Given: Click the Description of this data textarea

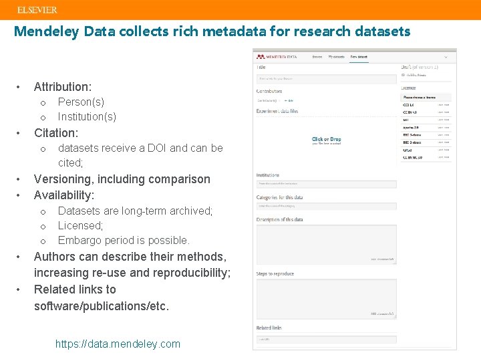Looking at the screenshot, I should [326, 244].
